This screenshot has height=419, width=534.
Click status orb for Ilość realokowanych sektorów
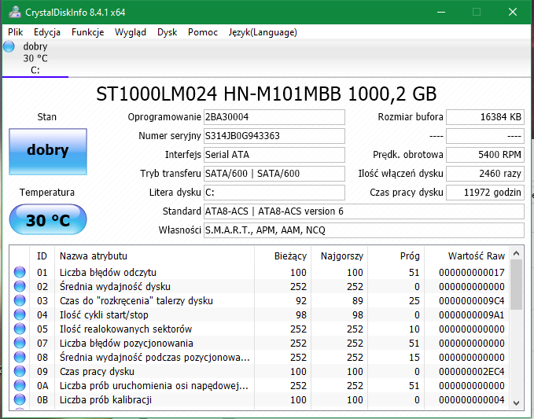click(20, 329)
